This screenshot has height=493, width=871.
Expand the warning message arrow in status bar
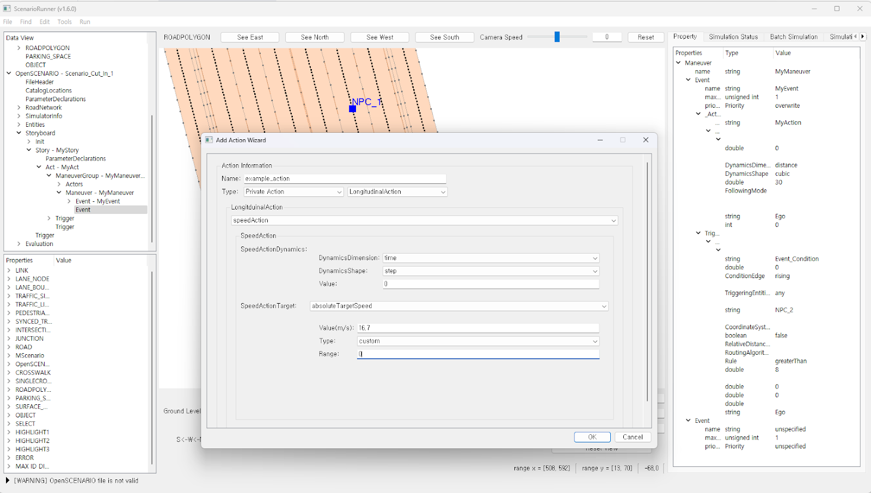pos(8,480)
